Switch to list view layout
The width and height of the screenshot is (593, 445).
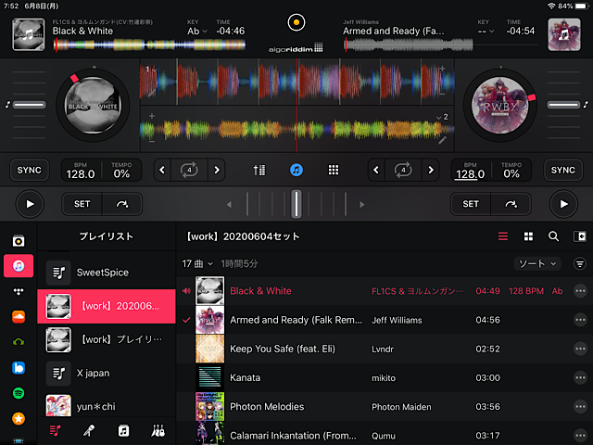pos(503,236)
